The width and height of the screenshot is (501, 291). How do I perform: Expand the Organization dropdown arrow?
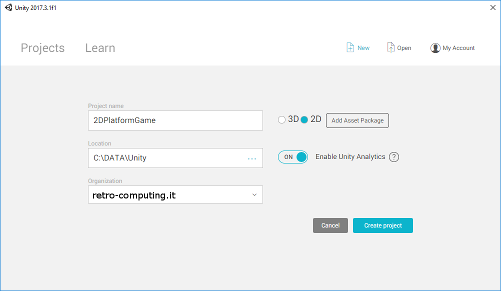[x=254, y=195]
